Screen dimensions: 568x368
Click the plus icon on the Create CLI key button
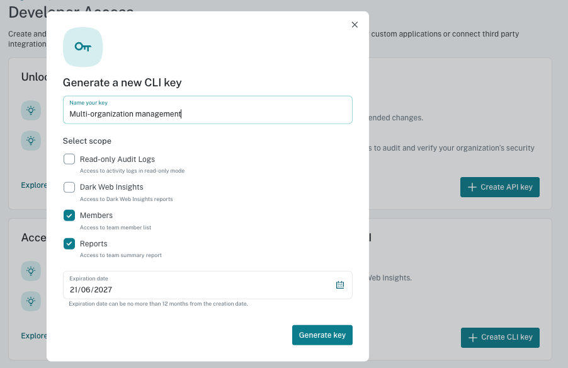point(472,338)
